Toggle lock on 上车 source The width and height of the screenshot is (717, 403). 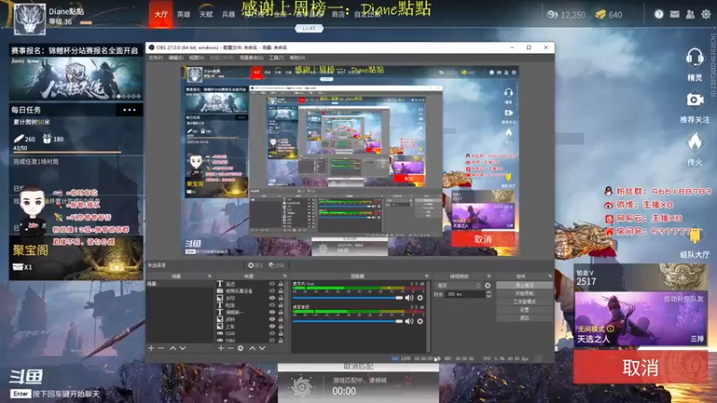coord(281,326)
